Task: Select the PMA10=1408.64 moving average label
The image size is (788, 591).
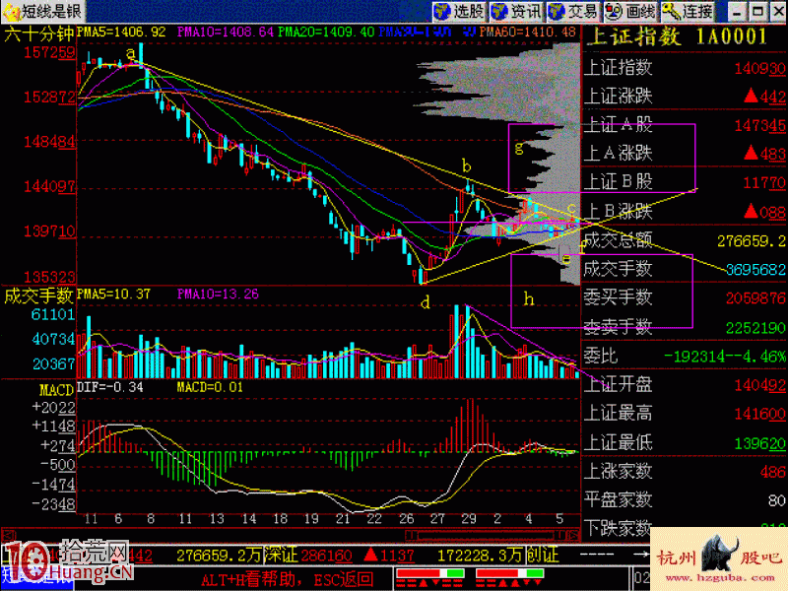Action: pos(226,33)
